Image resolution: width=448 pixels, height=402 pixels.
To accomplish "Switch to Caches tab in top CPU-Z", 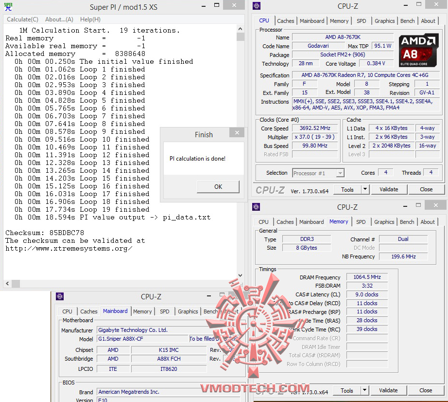I will [x=285, y=21].
